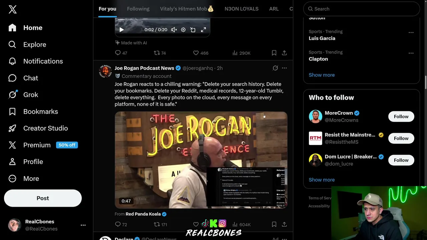
Task: Toggle picture-in-picture on top video
Action: pyautogui.click(x=193, y=30)
